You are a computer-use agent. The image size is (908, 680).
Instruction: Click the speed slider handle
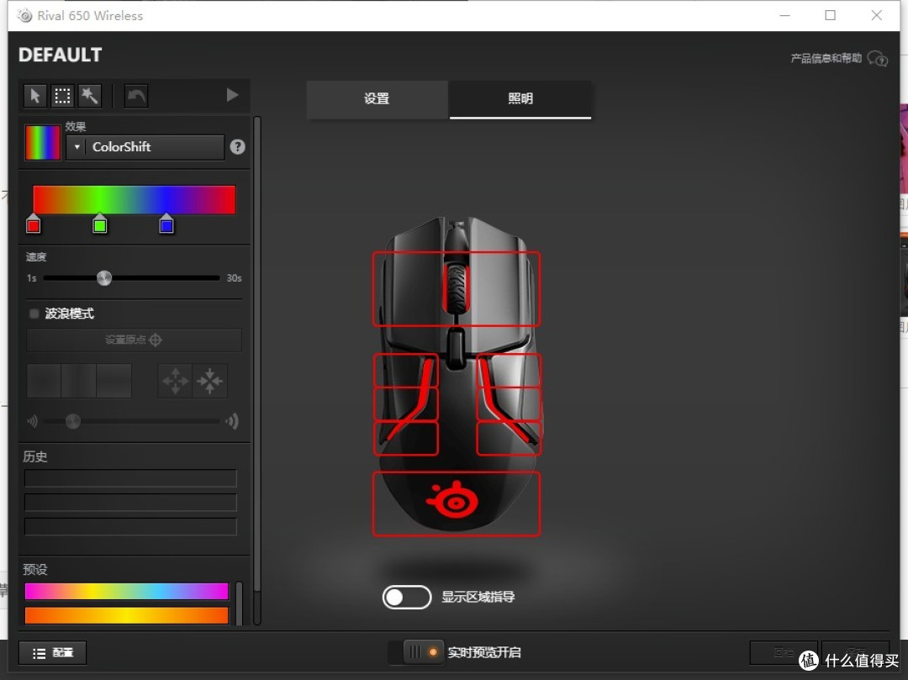[104, 278]
